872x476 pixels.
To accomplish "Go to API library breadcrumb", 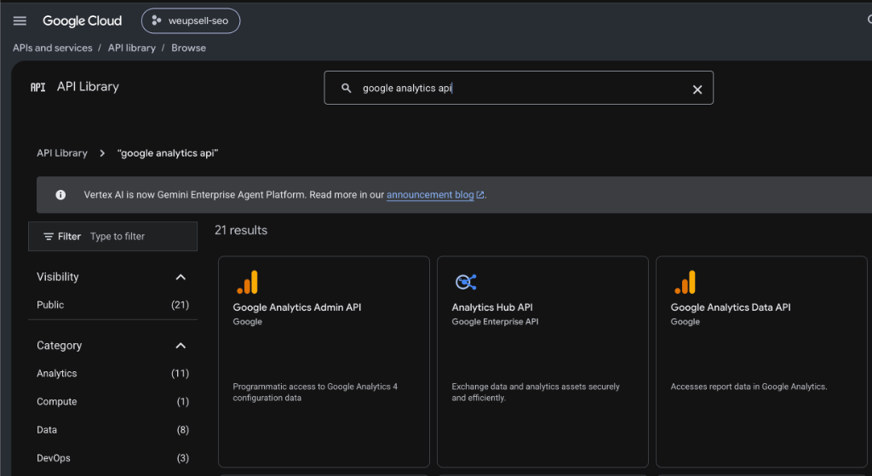I will point(132,48).
